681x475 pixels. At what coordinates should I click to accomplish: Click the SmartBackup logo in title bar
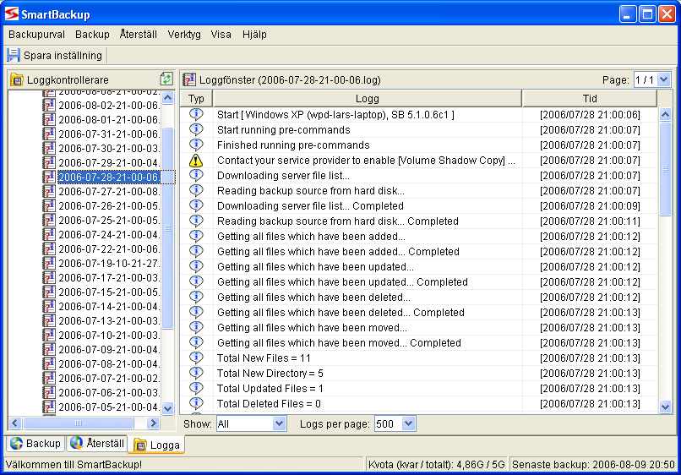[x=11, y=14]
